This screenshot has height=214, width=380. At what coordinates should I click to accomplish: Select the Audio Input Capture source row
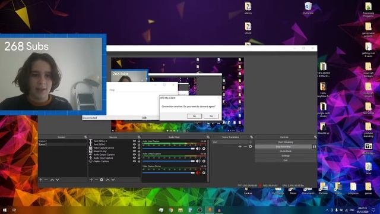click(114, 158)
